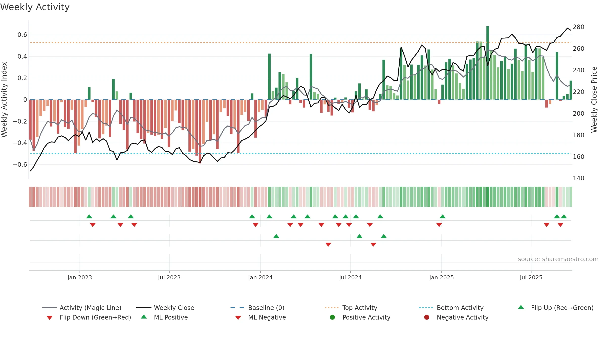The image size is (607, 341).
Task: Click the green Flip Up legend triangle icon
Action: pyautogui.click(x=521, y=307)
